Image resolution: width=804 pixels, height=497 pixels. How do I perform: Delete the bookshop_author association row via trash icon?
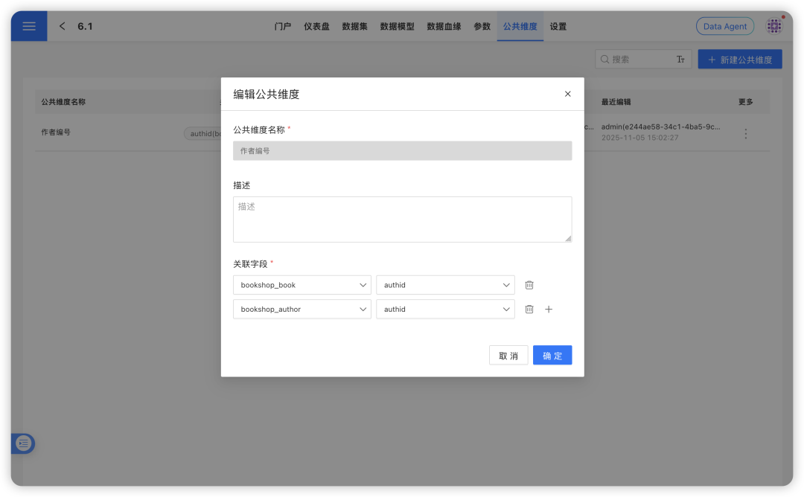(529, 309)
